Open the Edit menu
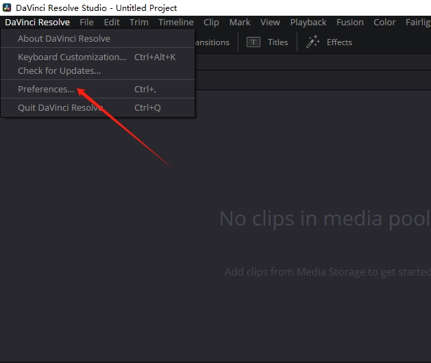The image size is (431, 363). 112,22
